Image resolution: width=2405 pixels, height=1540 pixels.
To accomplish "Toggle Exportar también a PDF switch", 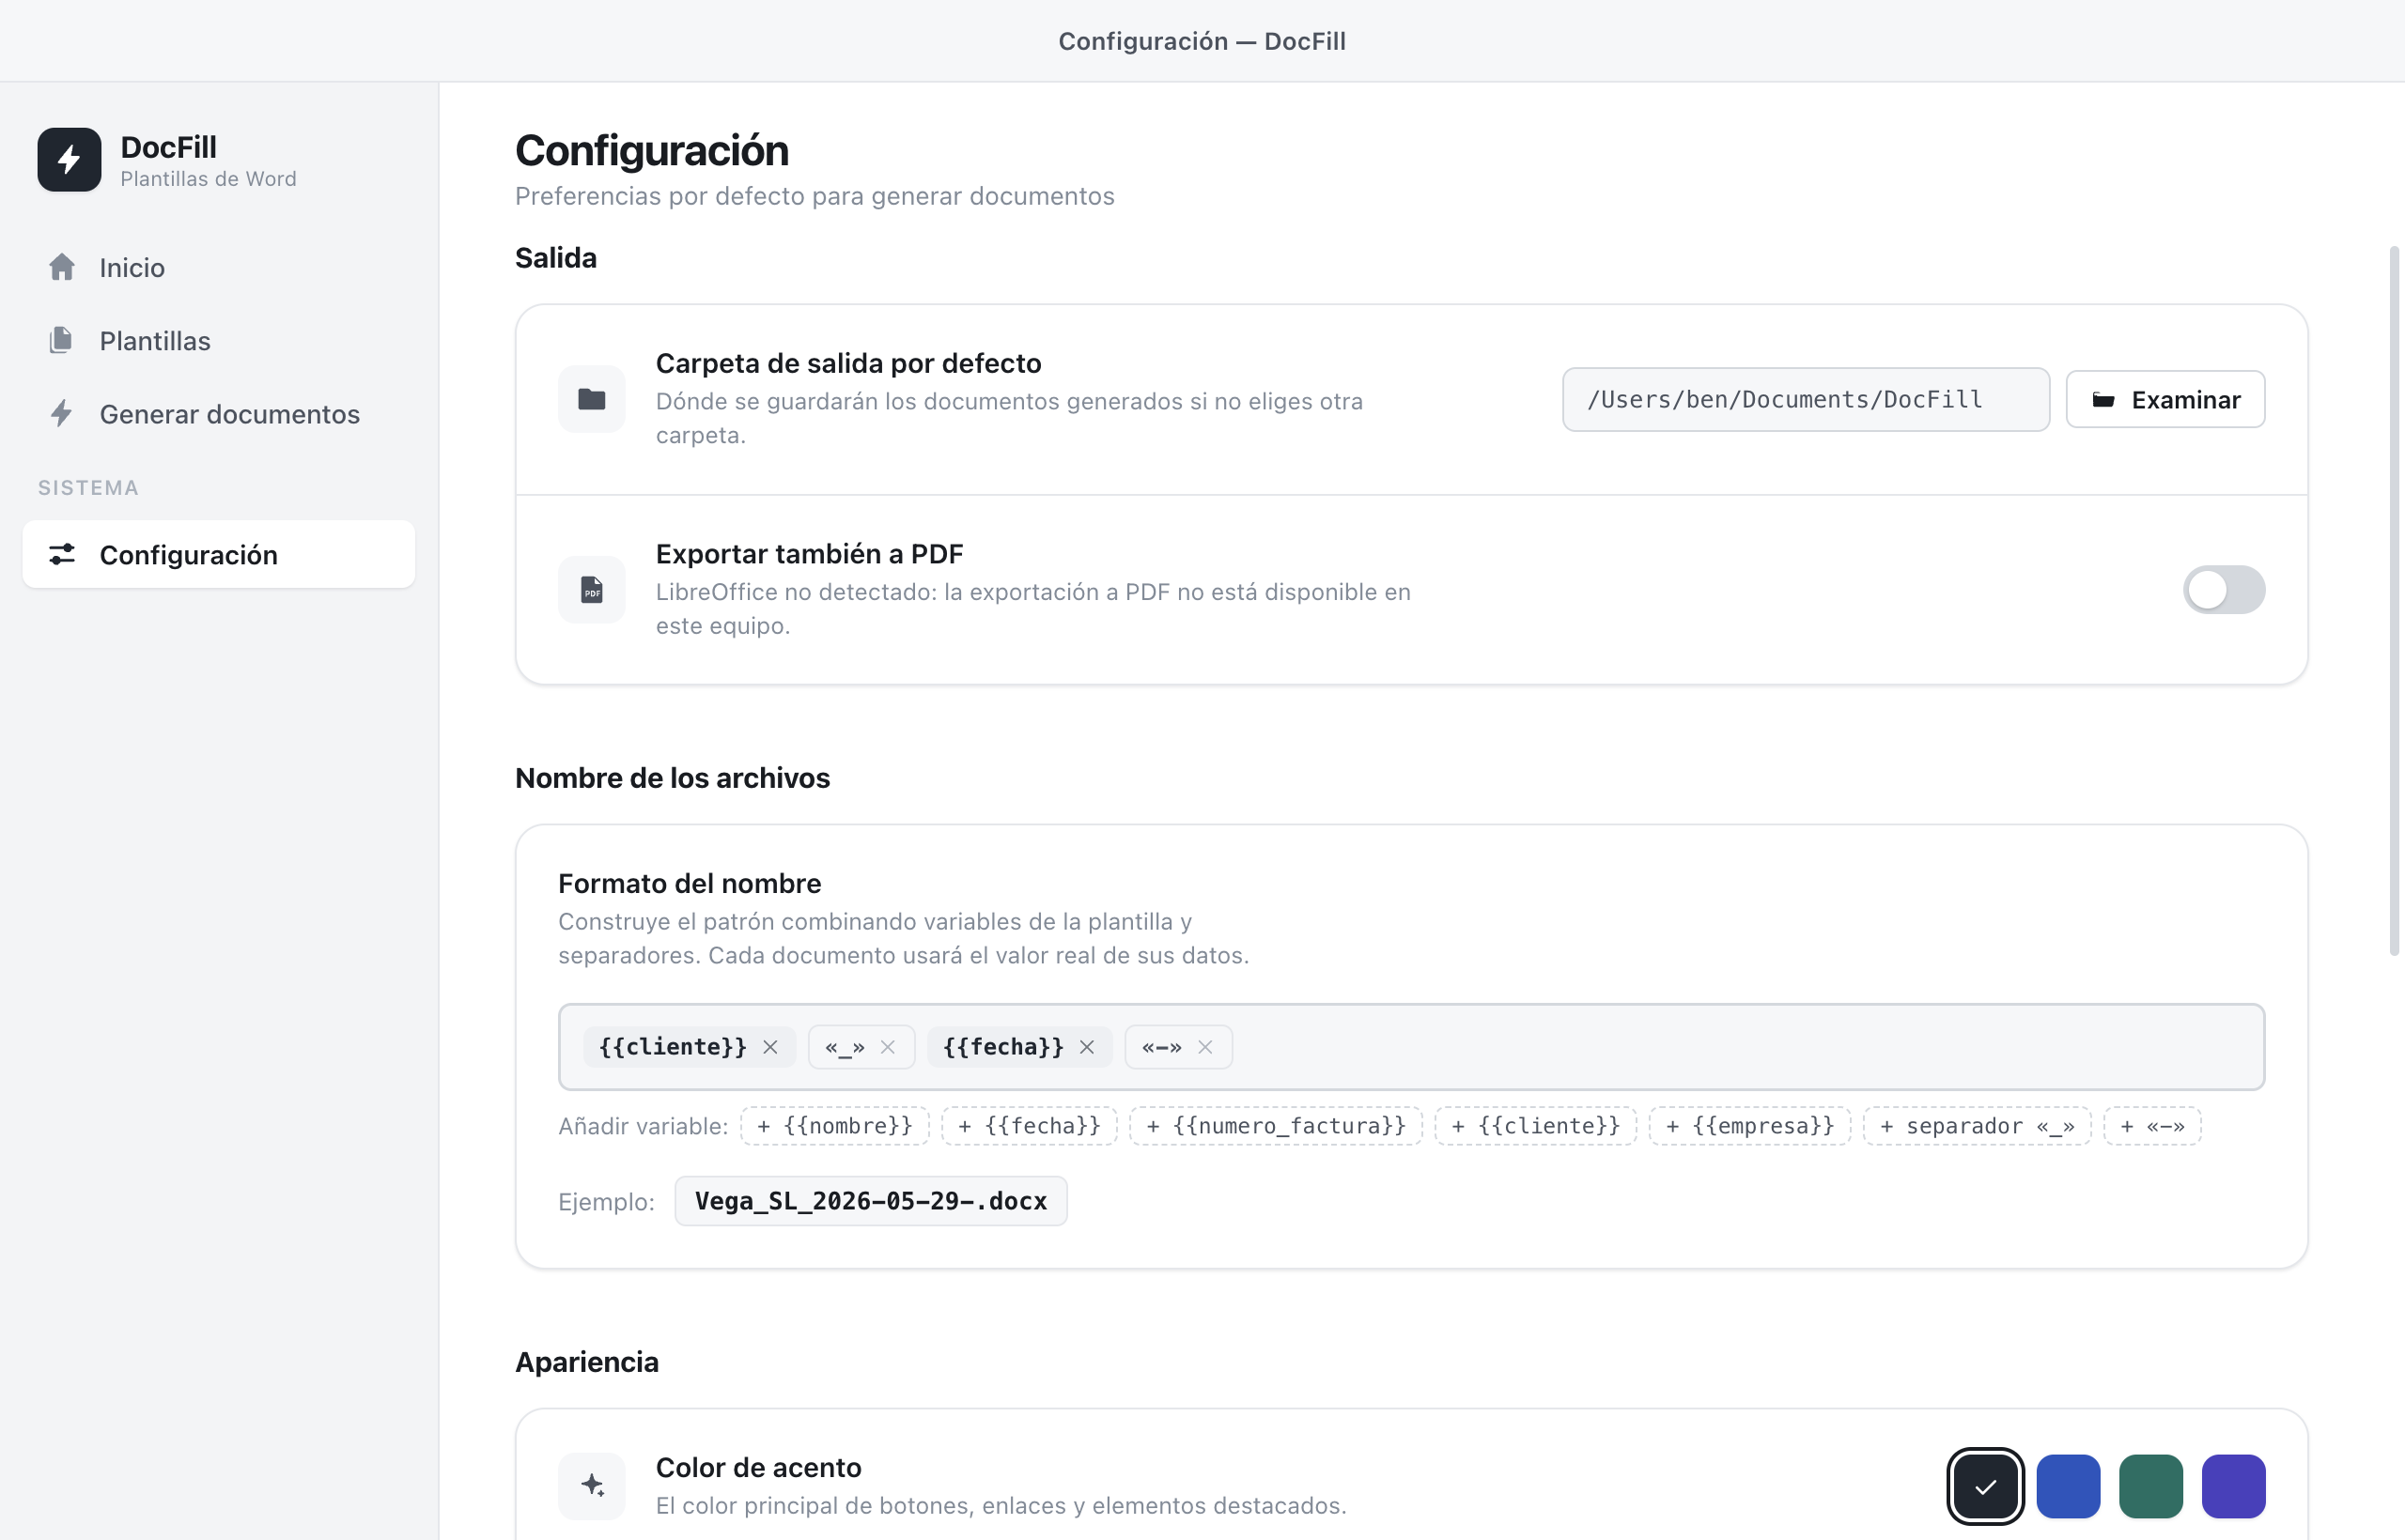I will (x=2223, y=589).
